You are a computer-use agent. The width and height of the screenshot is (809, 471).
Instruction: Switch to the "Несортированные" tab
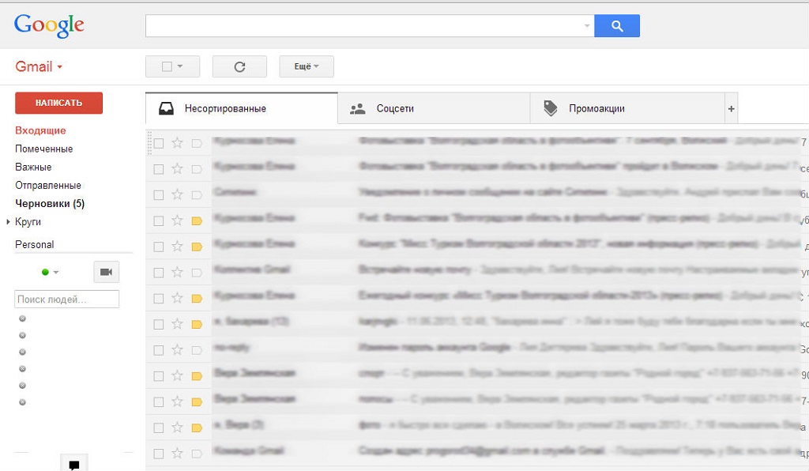(242, 108)
